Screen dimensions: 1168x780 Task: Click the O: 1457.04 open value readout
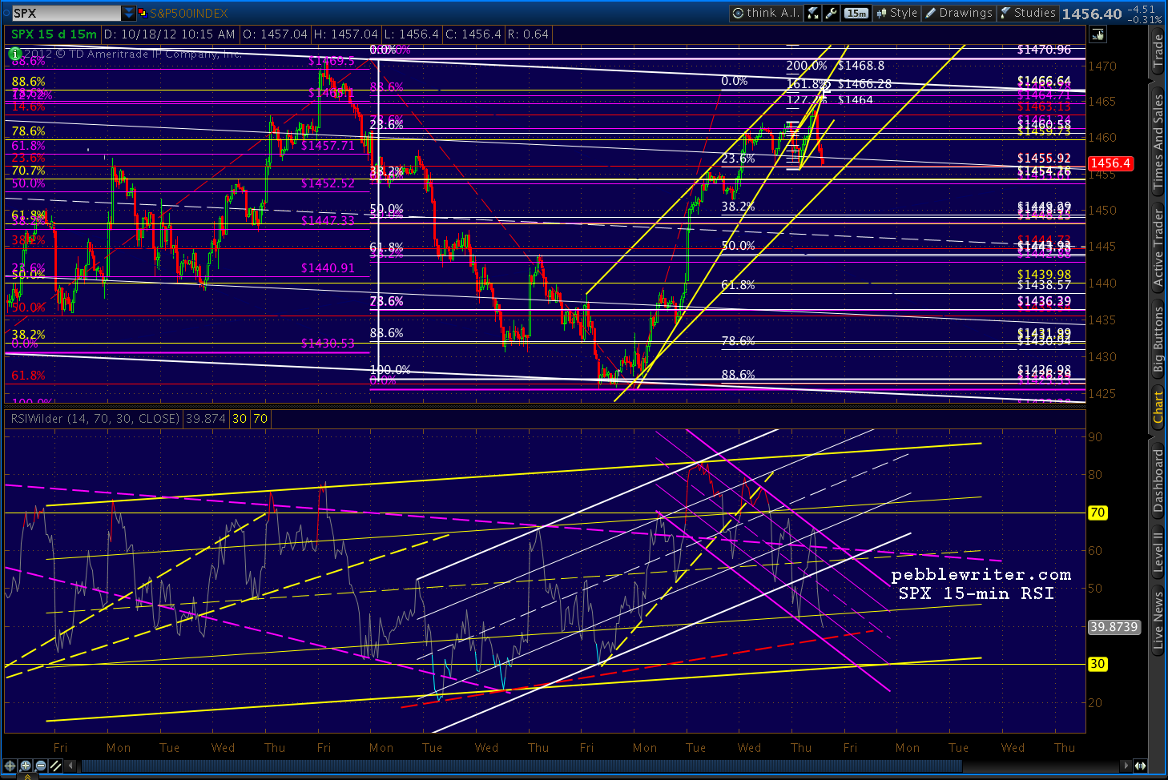[276, 34]
